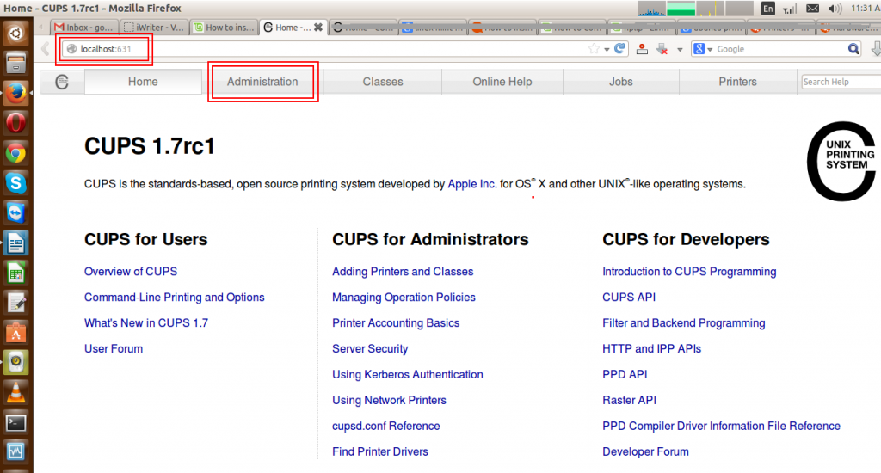The width and height of the screenshot is (881, 473).
Task: Open Ubuntu Software Center from launcher
Action: click(x=15, y=332)
